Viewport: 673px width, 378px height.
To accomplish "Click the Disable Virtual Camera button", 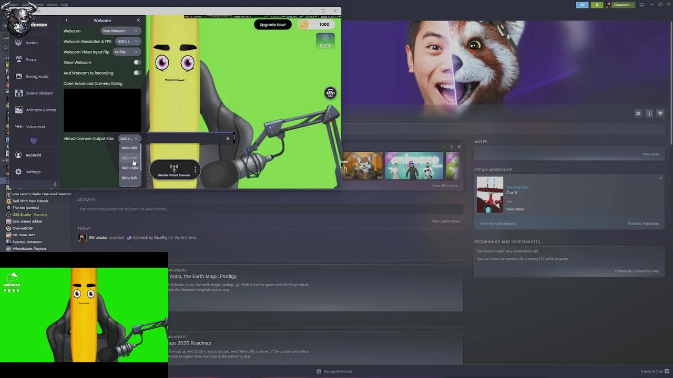I will tap(174, 170).
